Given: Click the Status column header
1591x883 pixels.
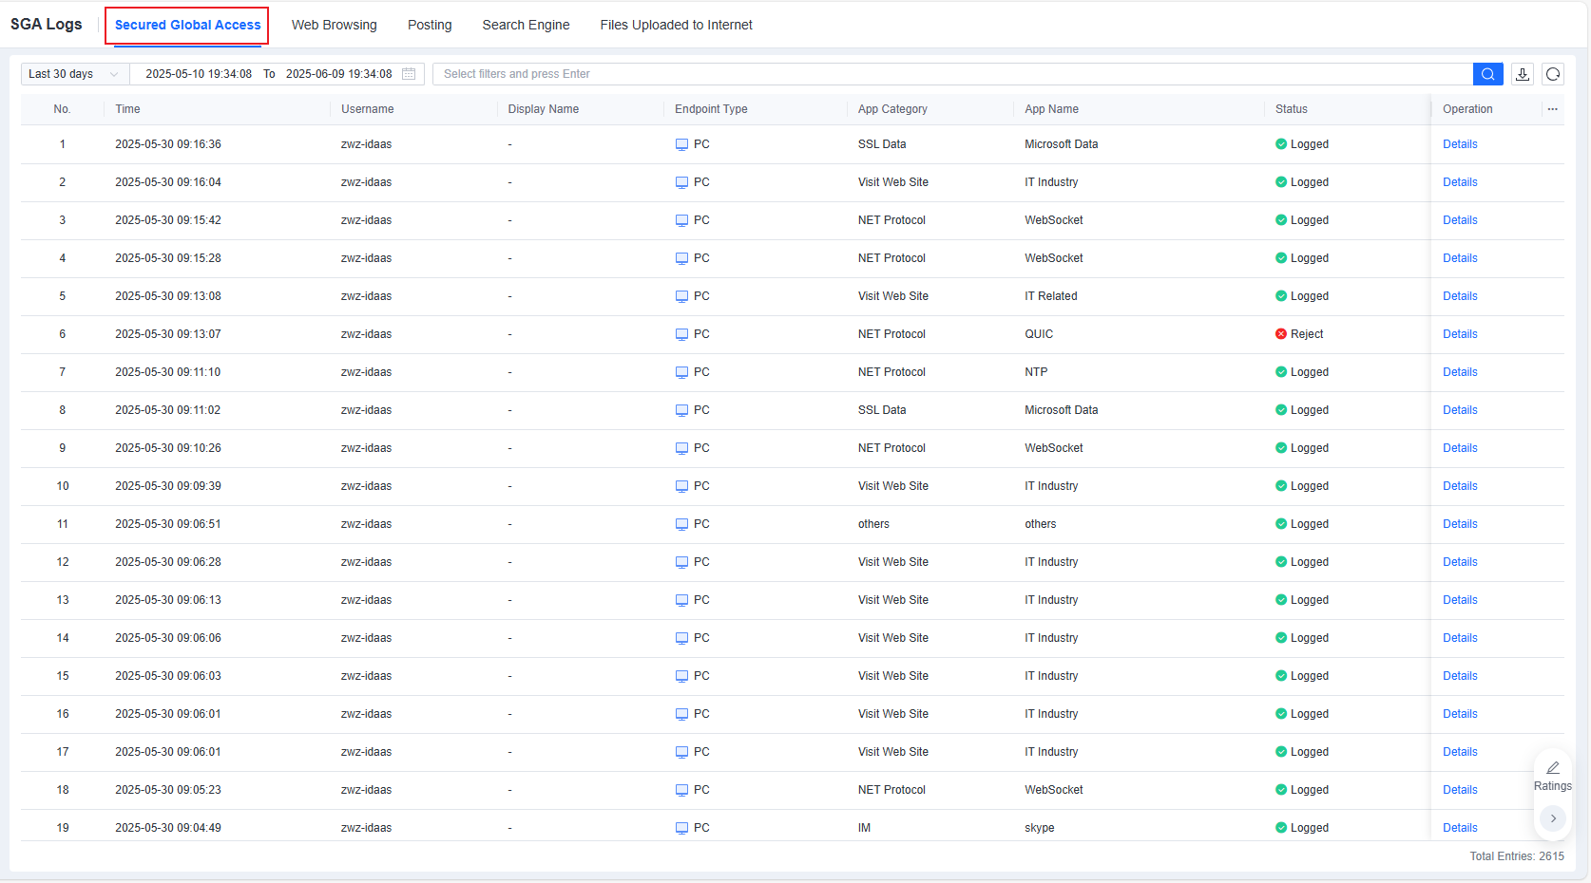Looking at the screenshot, I should click(1291, 109).
